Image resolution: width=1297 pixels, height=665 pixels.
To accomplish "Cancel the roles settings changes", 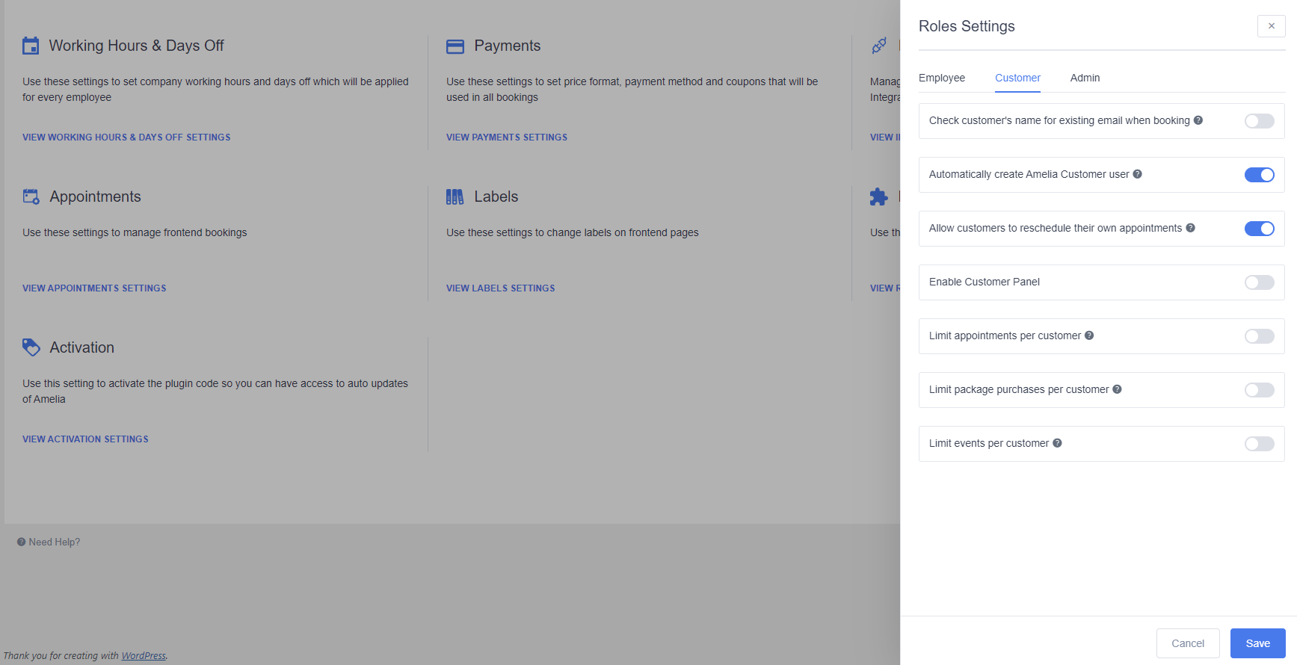I will click(x=1188, y=643).
